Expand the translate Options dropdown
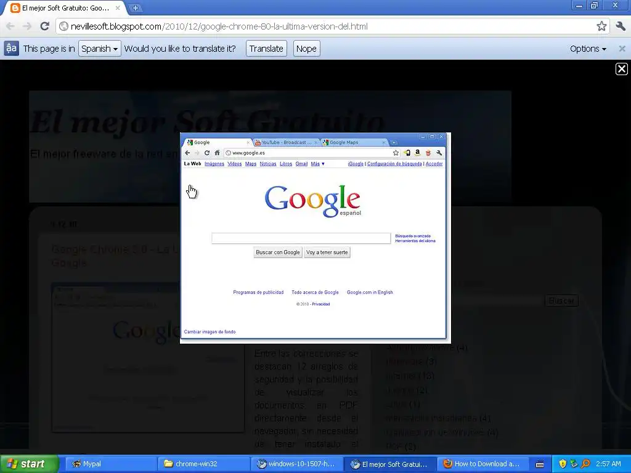The width and height of the screenshot is (631, 473). (x=587, y=49)
